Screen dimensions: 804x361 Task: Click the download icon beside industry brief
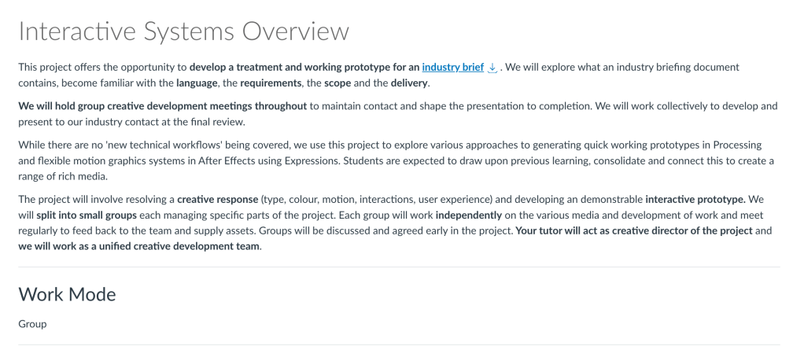pos(492,68)
